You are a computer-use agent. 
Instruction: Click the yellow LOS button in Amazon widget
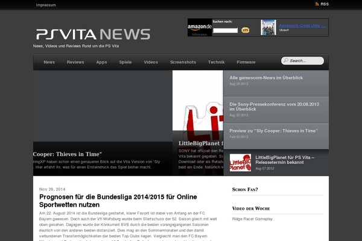click(x=245, y=30)
